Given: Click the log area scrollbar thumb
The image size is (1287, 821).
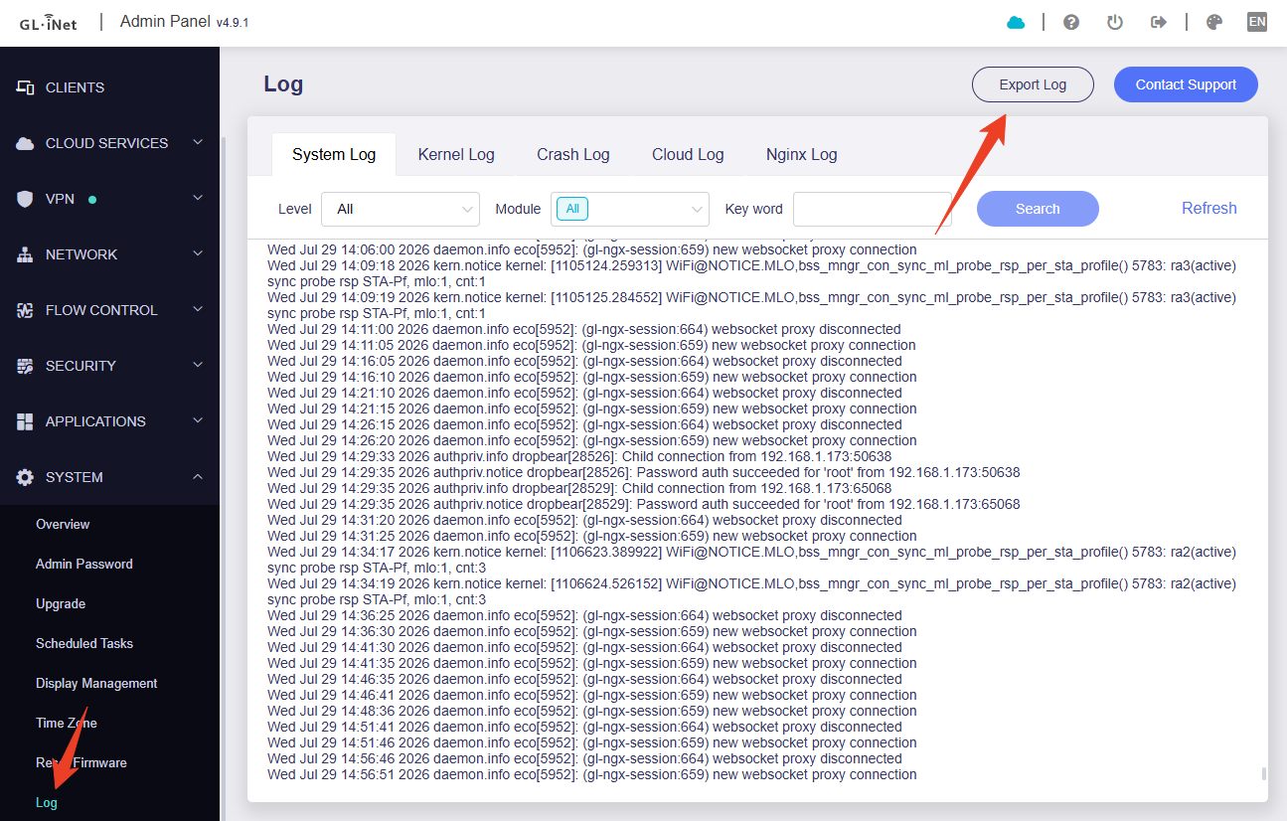Looking at the screenshot, I should (x=1263, y=773).
